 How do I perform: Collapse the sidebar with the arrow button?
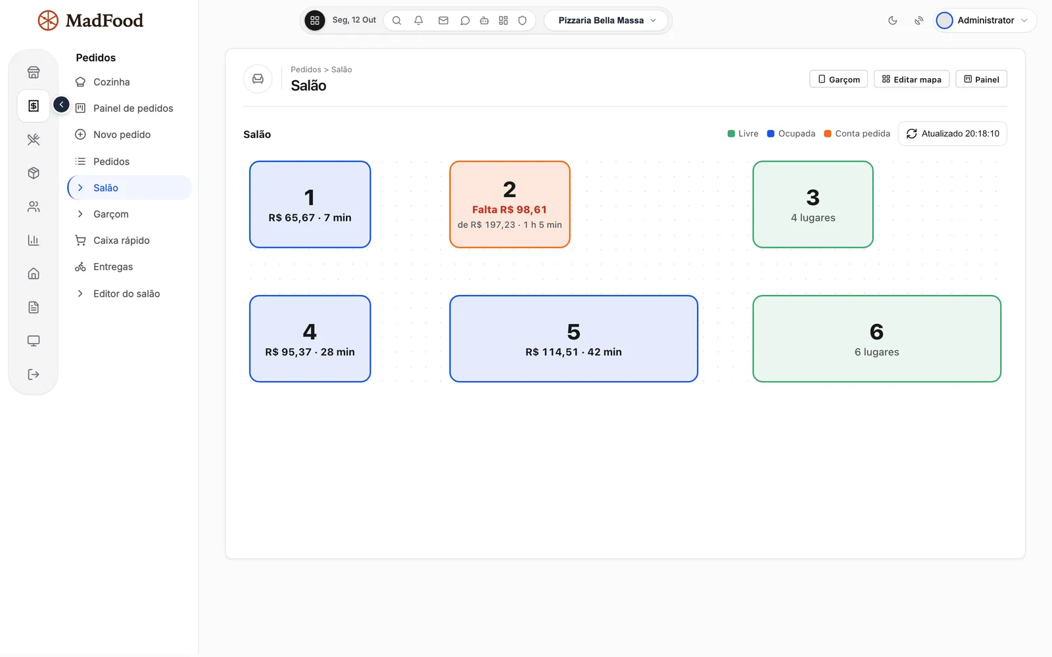coord(61,104)
